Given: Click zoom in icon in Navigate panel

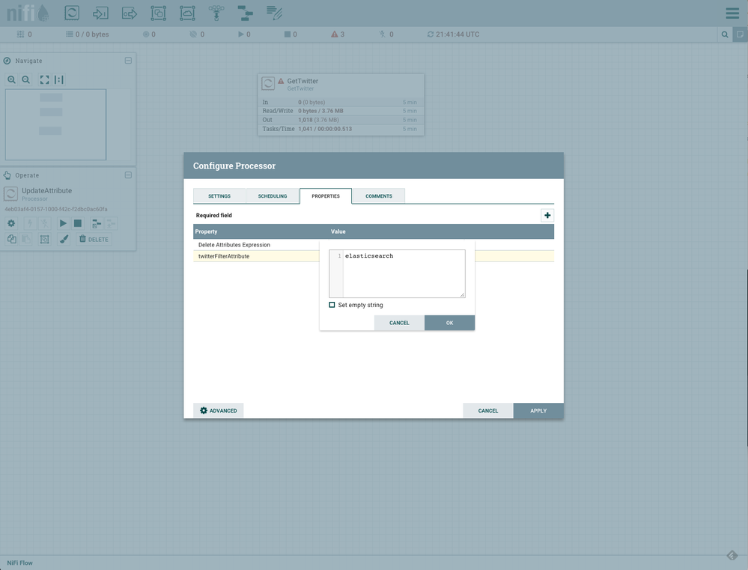Looking at the screenshot, I should 11,79.
